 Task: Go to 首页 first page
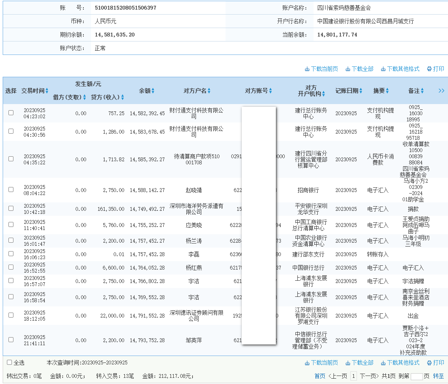click(x=320, y=376)
